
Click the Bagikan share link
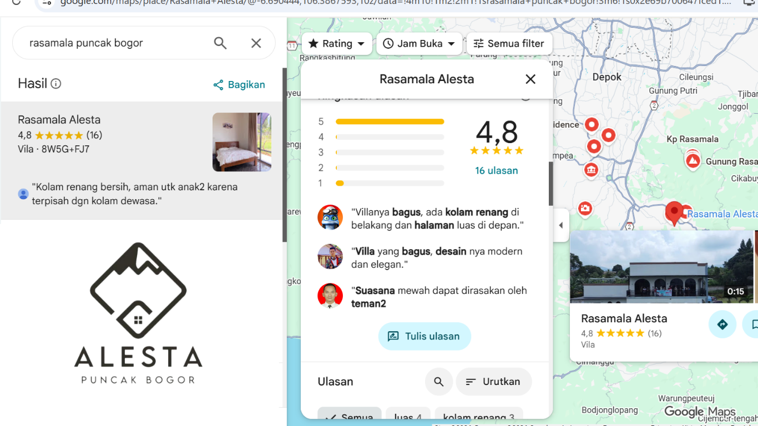pos(239,85)
